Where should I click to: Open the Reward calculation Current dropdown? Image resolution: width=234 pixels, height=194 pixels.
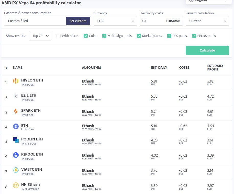coord(207,21)
